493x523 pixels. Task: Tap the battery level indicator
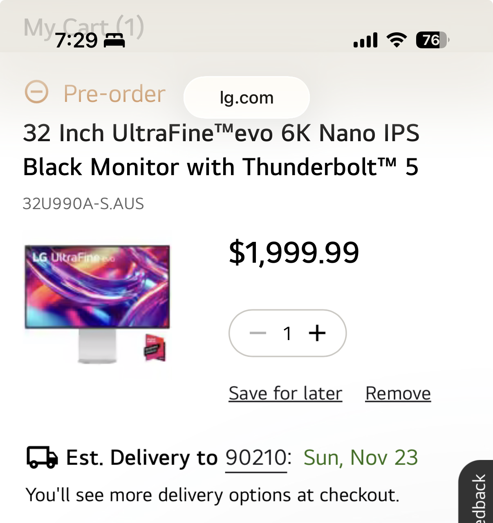tap(432, 40)
